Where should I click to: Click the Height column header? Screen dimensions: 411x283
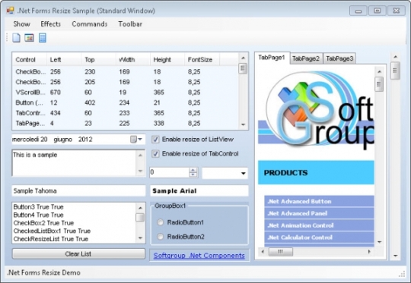coord(167,60)
